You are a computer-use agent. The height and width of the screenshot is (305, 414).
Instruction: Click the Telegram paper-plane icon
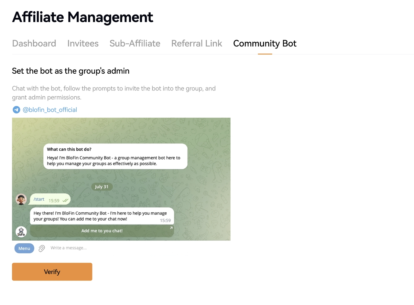16,110
